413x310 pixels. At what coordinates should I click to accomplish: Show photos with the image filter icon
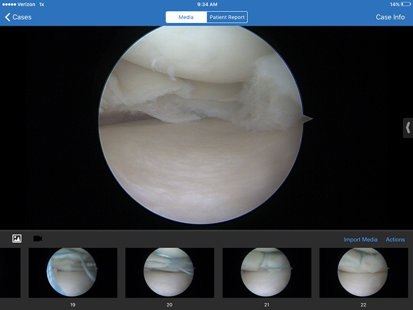pos(17,239)
